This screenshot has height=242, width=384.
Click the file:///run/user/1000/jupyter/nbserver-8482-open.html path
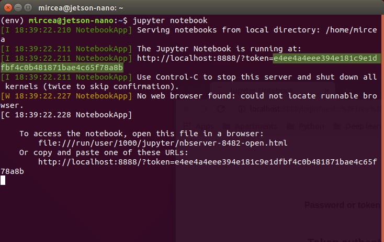click(163, 143)
